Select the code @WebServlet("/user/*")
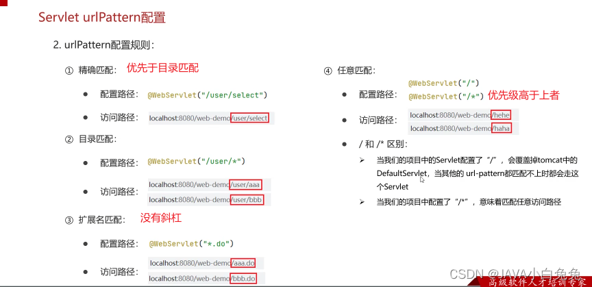The height and width of the screenshot is (287, 592). [x=197, y=161]
